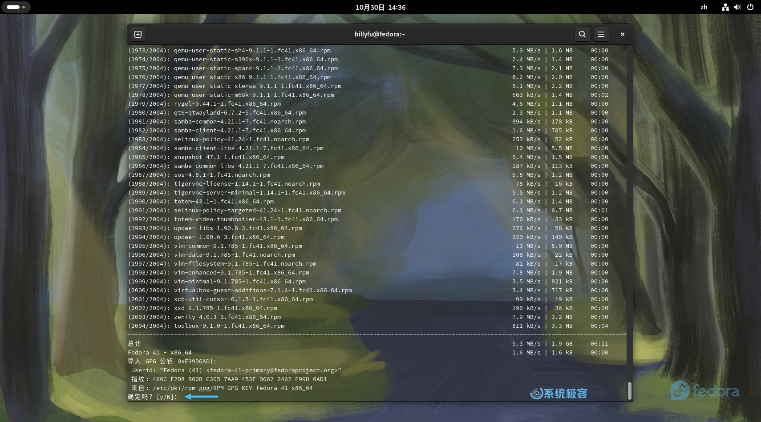Click the 00:04 time for toolbox package

(599, 326)
